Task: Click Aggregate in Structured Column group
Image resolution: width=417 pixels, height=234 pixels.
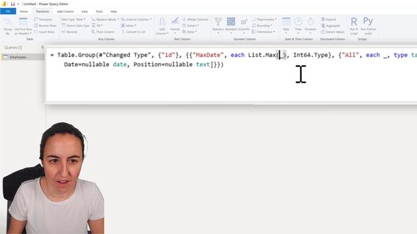Action: 330,25
